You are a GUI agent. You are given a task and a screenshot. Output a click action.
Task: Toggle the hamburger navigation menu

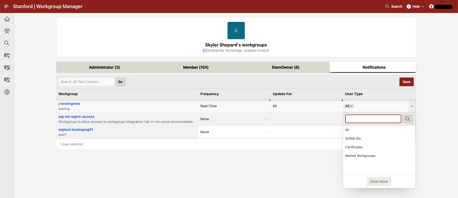click(x=6, y=6)
